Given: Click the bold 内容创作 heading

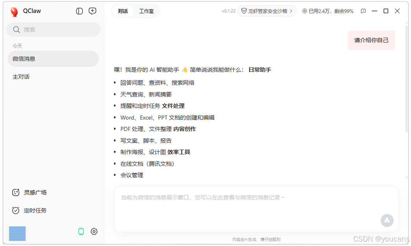Looking at the screenshot, I should tap(185, 129).
